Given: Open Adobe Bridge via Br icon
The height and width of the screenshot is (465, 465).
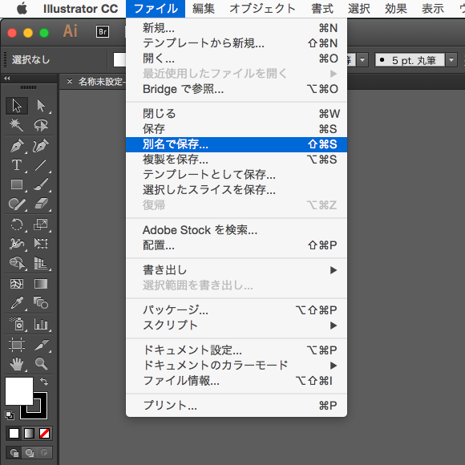Looking at the screenshot, I should click(x=103, y=32).
